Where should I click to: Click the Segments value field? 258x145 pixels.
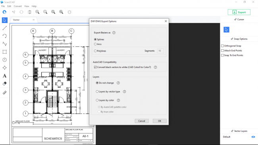point(160,51)
